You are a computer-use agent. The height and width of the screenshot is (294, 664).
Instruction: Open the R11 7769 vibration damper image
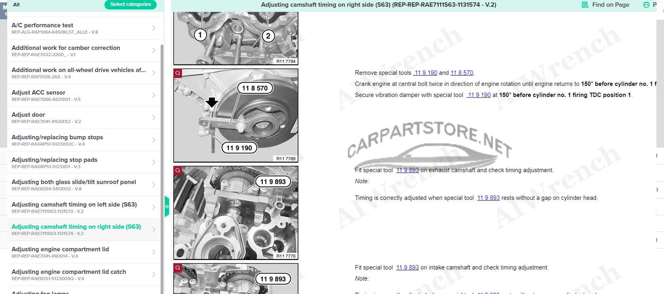pyautogui.click(x=236, y=115)
